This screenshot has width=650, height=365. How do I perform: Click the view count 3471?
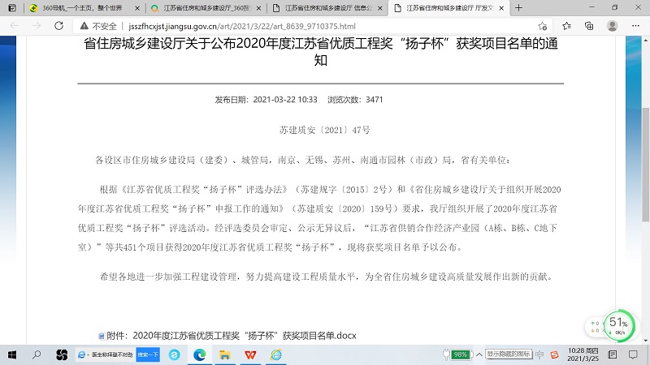pyautogui.click(x=374, y=100)
